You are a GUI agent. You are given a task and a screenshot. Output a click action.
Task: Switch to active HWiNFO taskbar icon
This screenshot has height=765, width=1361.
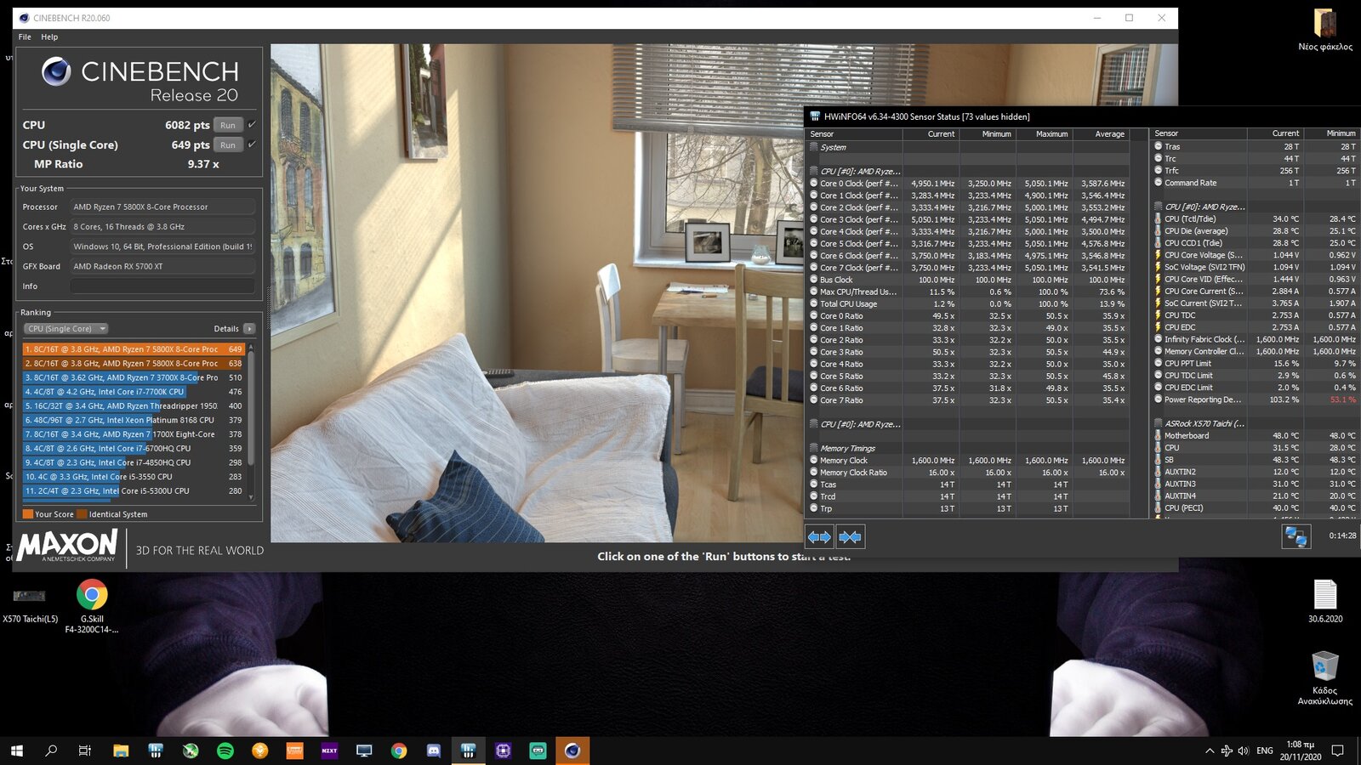coord(468,751)
